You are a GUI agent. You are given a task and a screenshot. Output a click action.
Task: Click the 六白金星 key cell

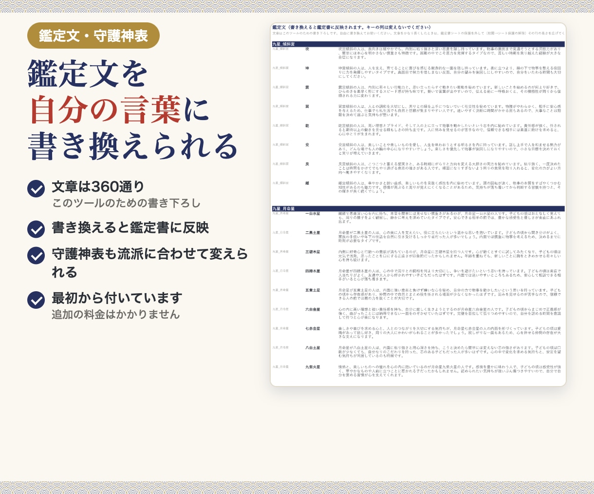[313, 309]
